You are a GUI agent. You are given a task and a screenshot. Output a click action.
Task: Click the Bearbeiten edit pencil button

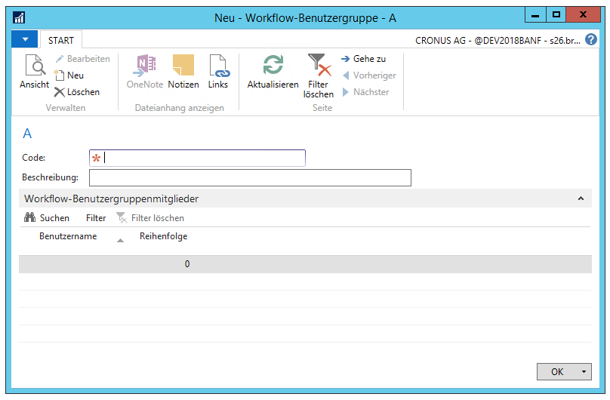pyautogui.click(x=82, y=59)
